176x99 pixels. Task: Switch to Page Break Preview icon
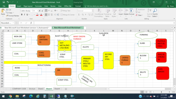(150, 92)
